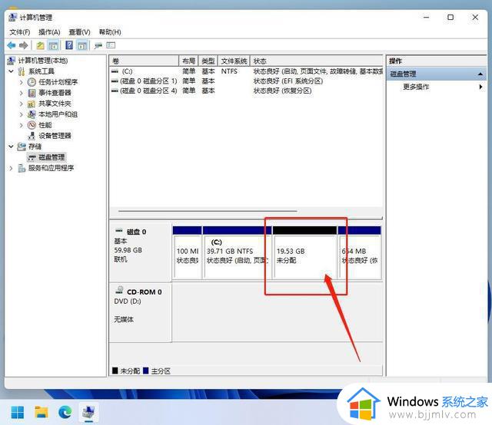Screen dimensions: 492x425
Task: Select the 654 MB recovery partition block
Action: pyautogui.click(x=360, y=252)
